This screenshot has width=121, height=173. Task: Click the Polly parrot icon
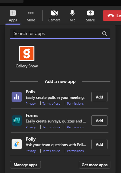pos(17,144)
